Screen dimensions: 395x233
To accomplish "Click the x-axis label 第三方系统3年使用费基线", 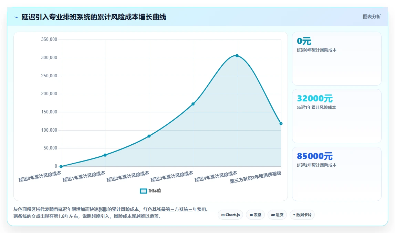I will pos(256,177).
